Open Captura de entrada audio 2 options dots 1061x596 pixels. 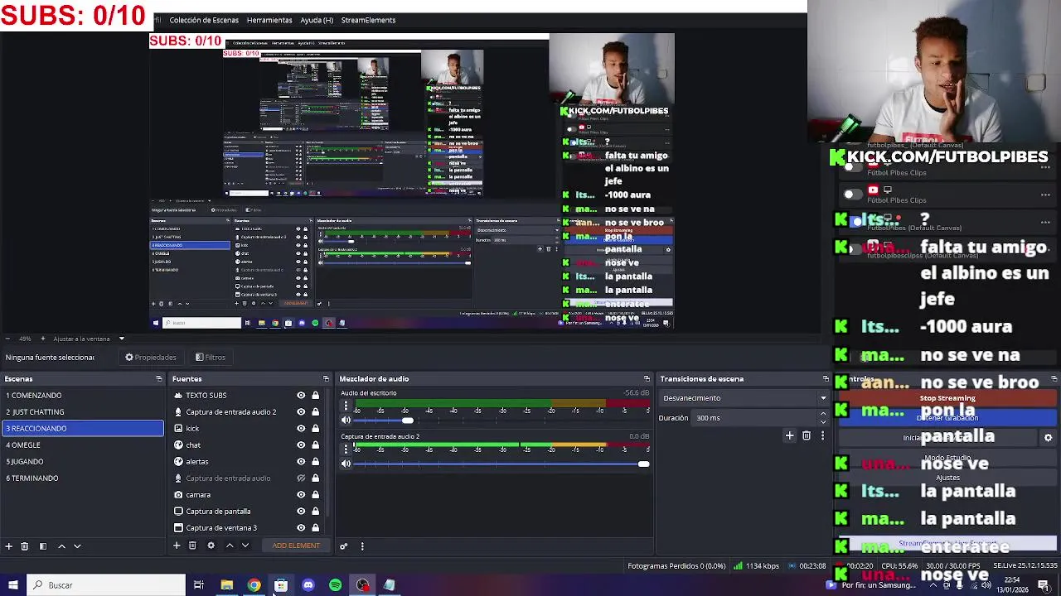346,448
